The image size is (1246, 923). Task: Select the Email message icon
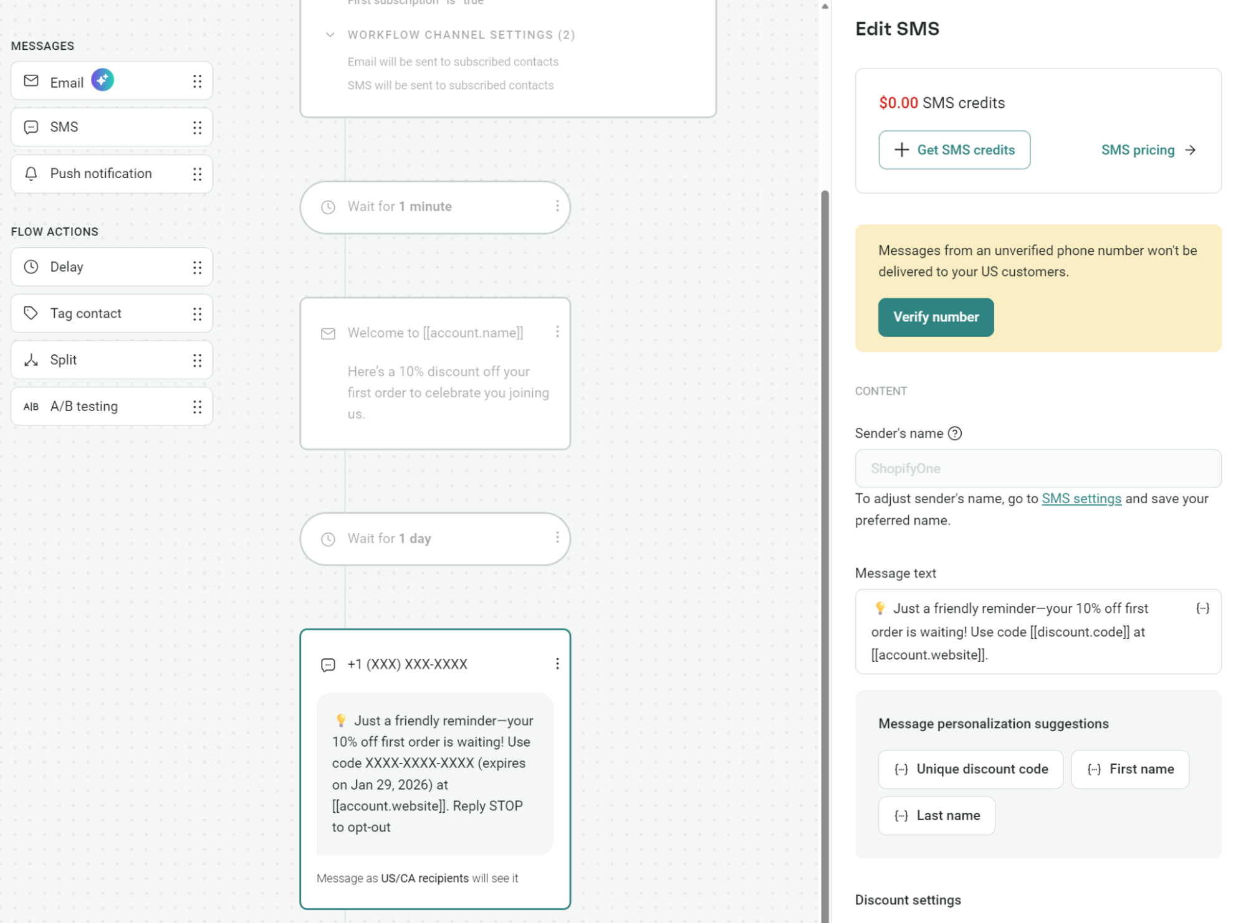31,81
